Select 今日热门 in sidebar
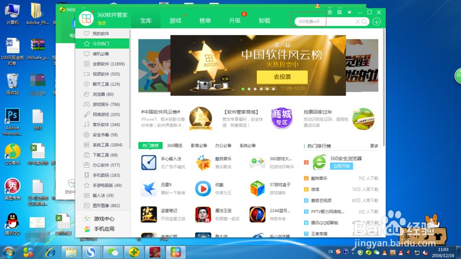Image resolution: width=461 pixels, height=259 pixels. [x=102, y=43]
